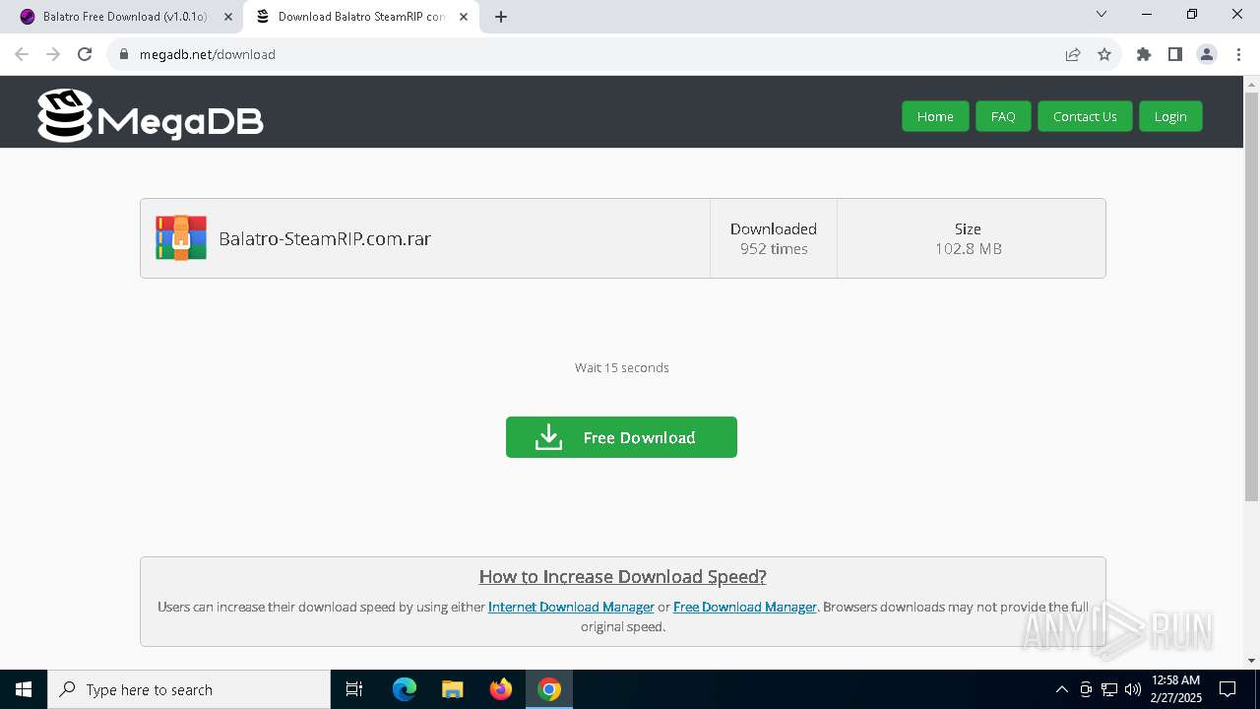Image resolution: width=1260 pixels, height=709 pixels.
Task: Click the page vertical scrollbar
Action: [x=1251, y=295]
